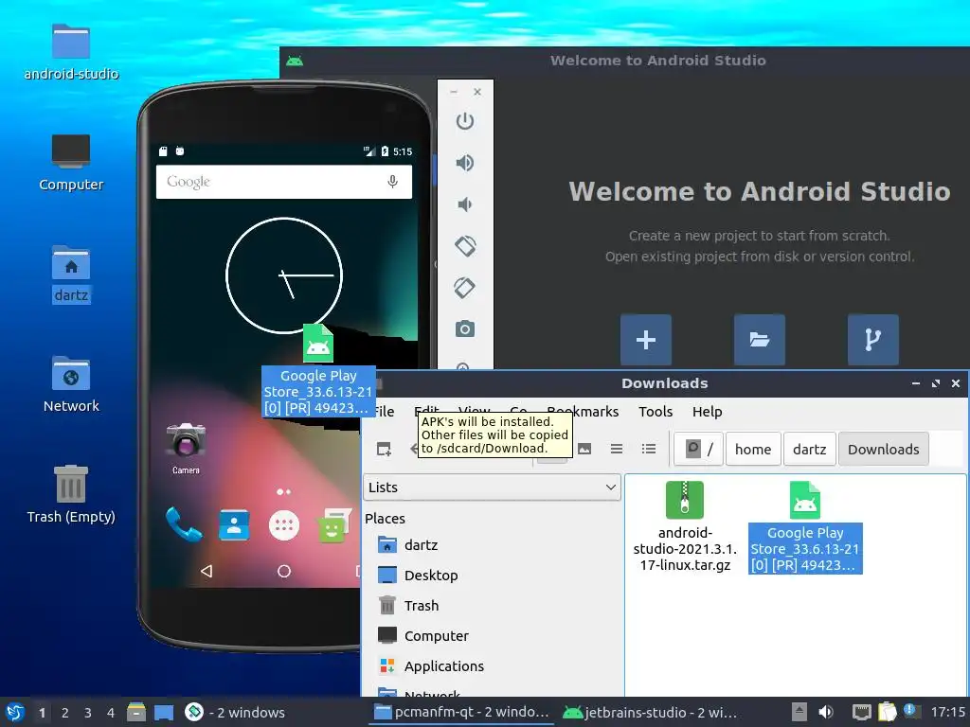Image resolution: width=970 pixels, height=727 pixels.
Task: Click the update notifier tray icon
Action: (910, 711)
